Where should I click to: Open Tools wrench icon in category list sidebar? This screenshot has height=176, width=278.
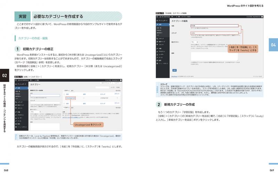coord(16,121)
